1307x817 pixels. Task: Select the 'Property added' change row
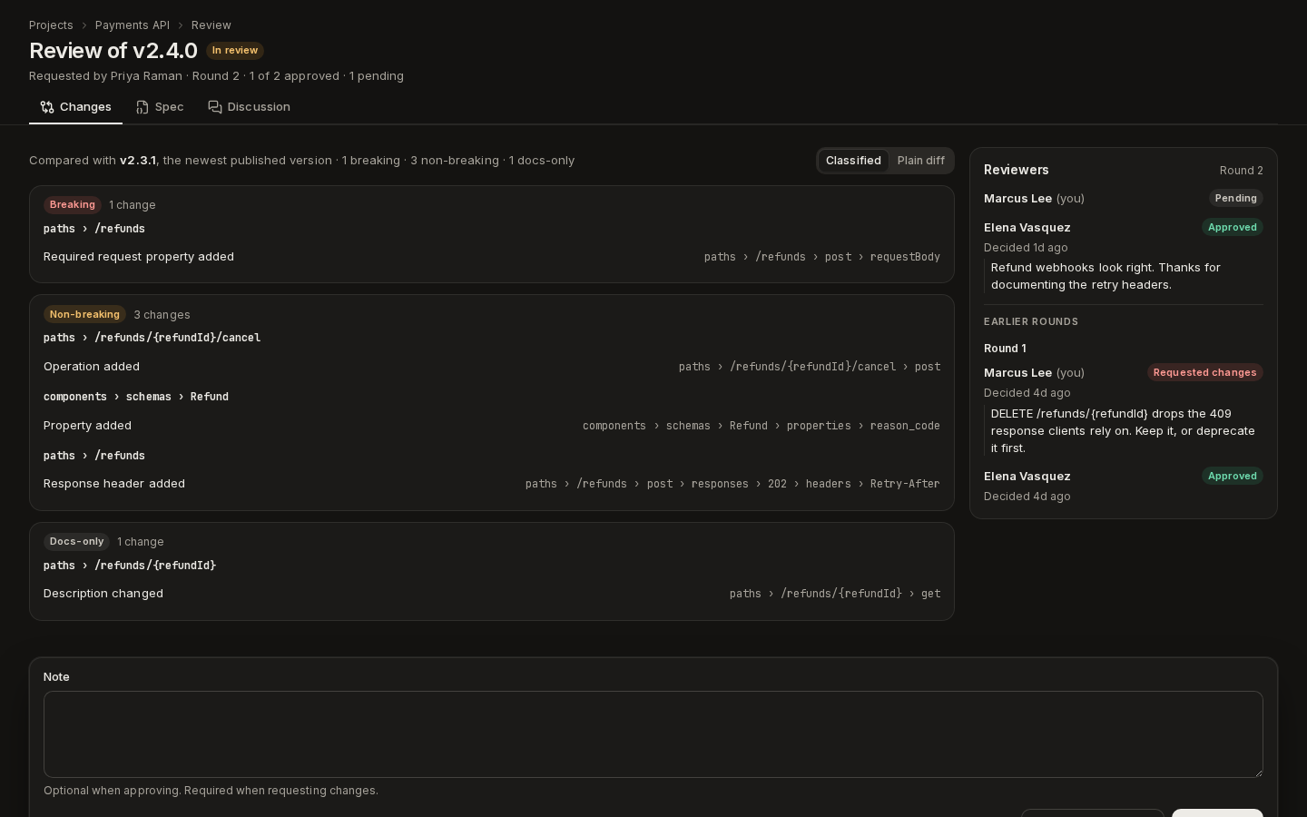pos(492,426)
